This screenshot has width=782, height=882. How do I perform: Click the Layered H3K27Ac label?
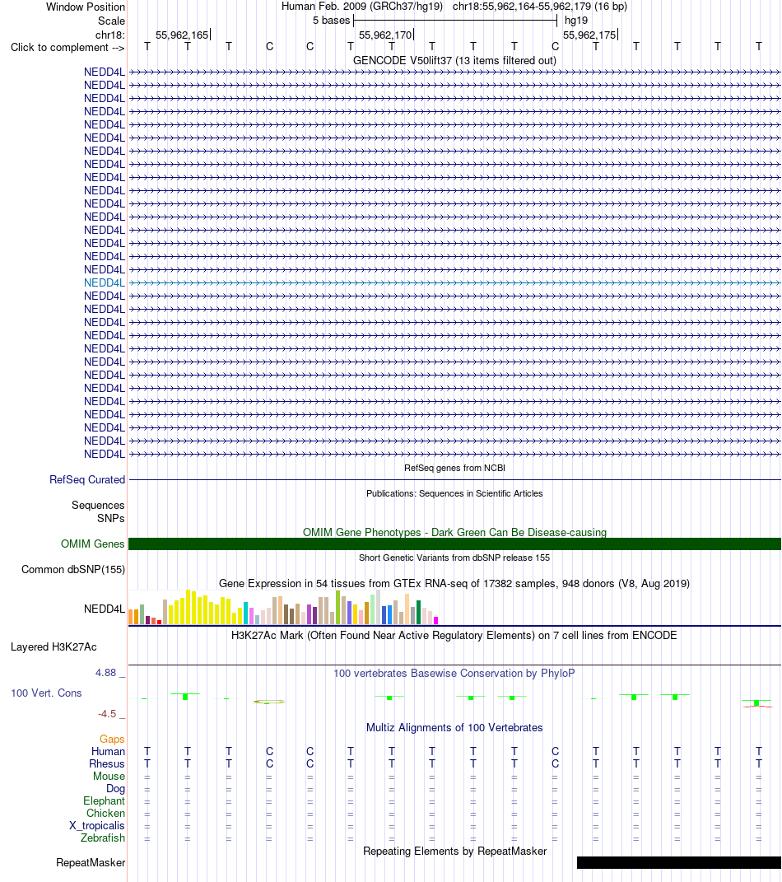click(x=54, y=646)
